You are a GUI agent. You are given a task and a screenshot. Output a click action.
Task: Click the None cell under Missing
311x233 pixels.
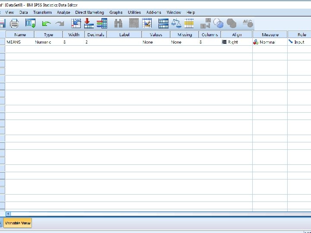point(184,42)
